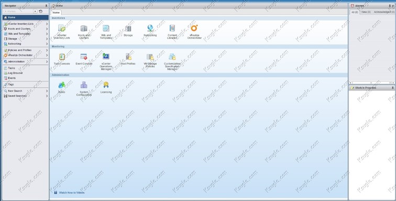Open vCenter Inventory Lists icon in Inventories
The width and height of the screenshot is (396, 201).
(x=62, y=28)
